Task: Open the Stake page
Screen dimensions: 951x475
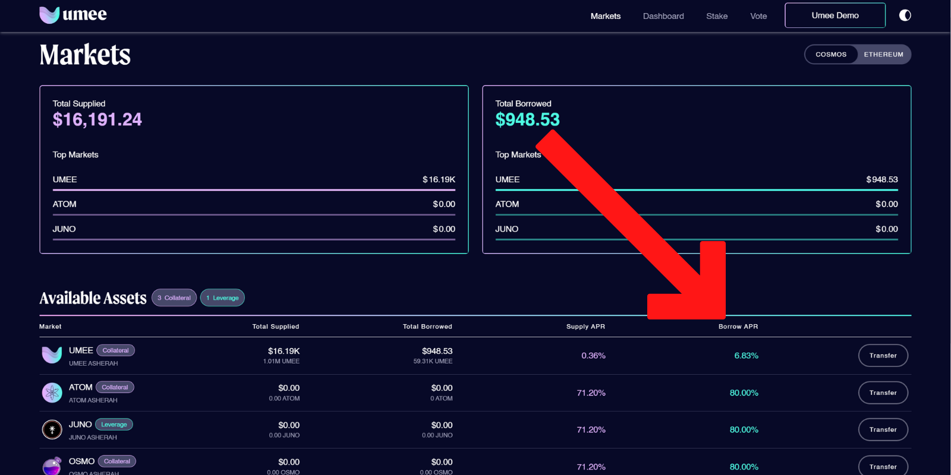Action: tap(717, 16)
